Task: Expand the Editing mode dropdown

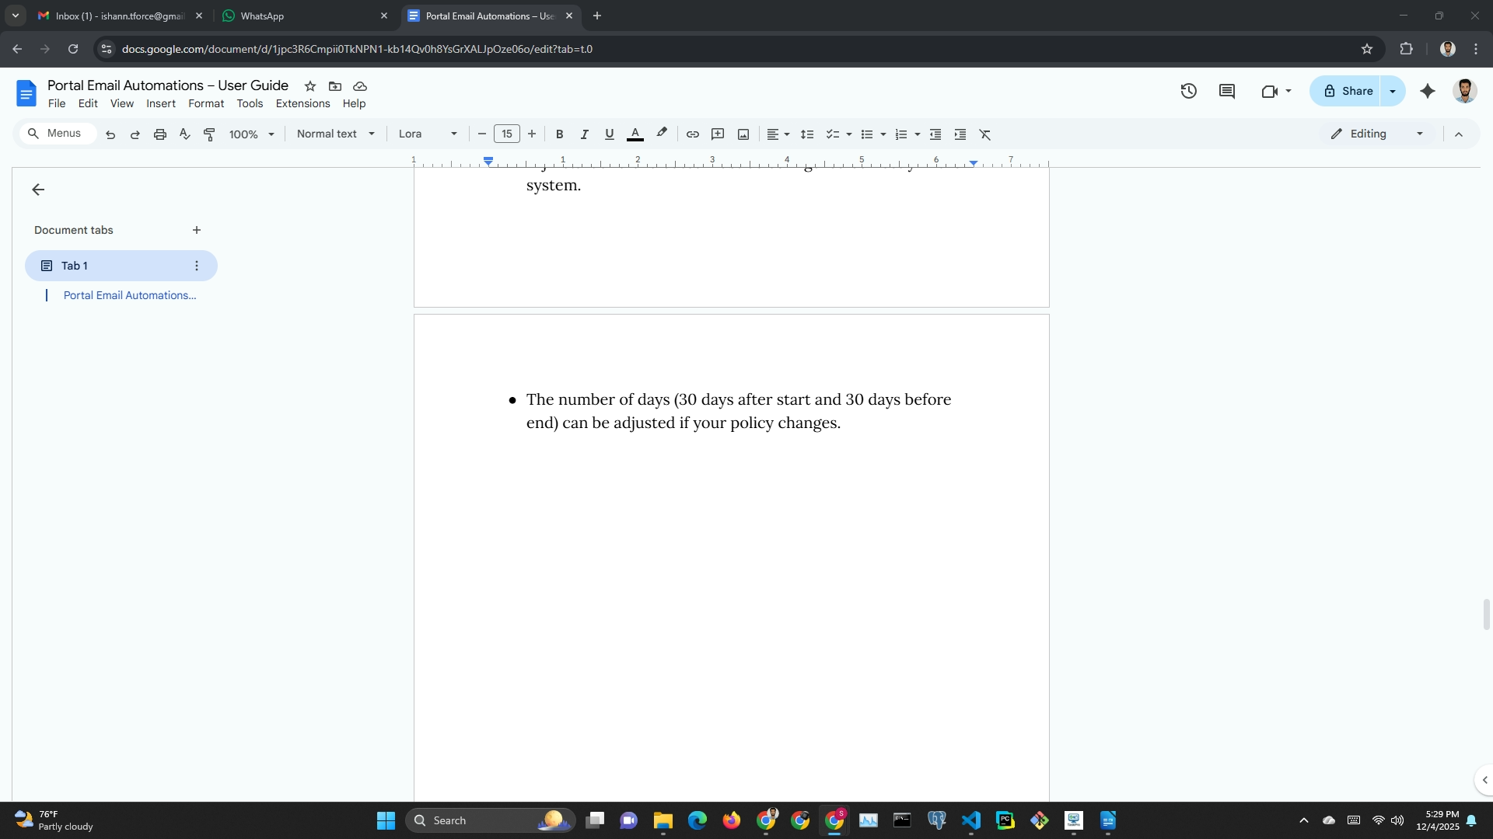Action: click(1377, 134)
